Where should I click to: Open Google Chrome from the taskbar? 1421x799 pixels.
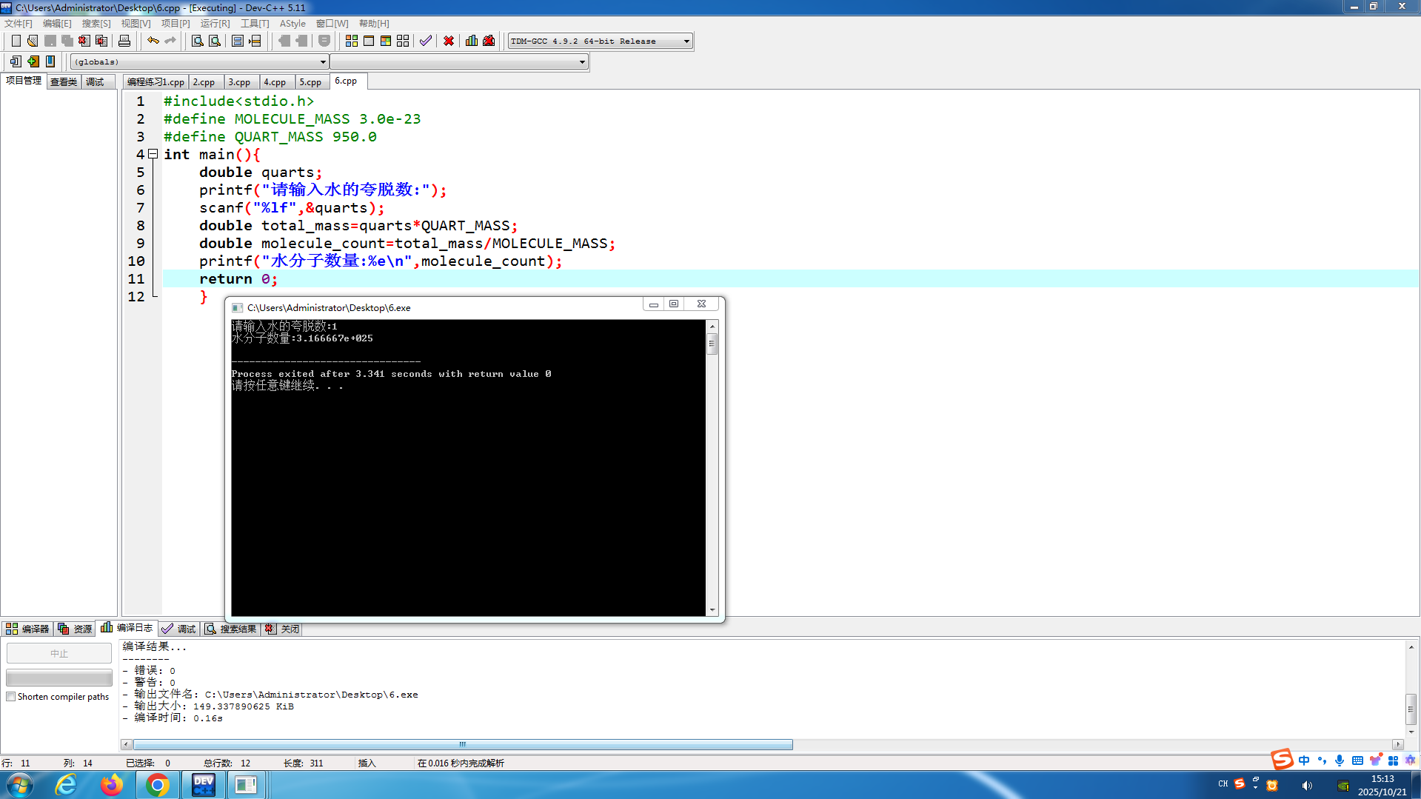(x=157, y=785)
